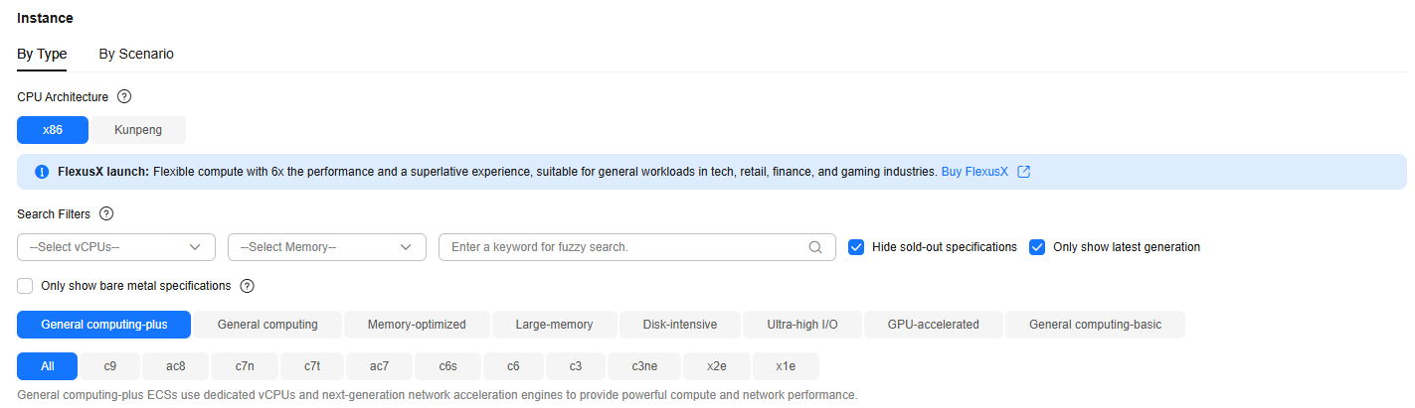Click the FlexusX launch info icon
This screenshot has height=408, width=1415.
click(x=42, y=172)
